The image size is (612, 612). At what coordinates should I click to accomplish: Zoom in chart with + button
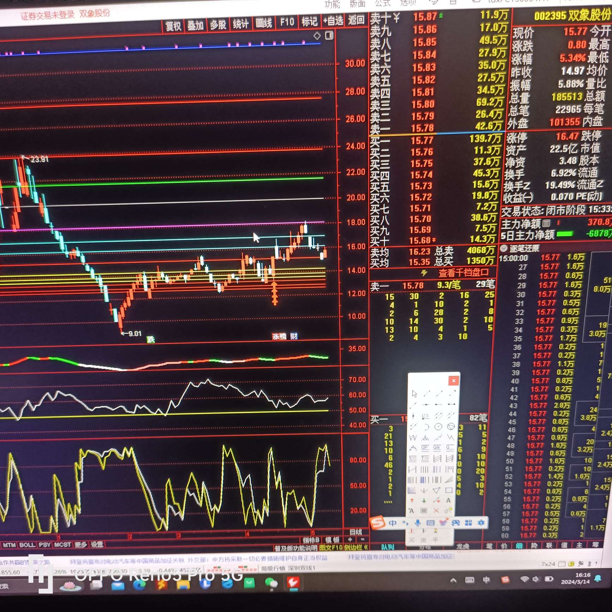pos(350,540)
